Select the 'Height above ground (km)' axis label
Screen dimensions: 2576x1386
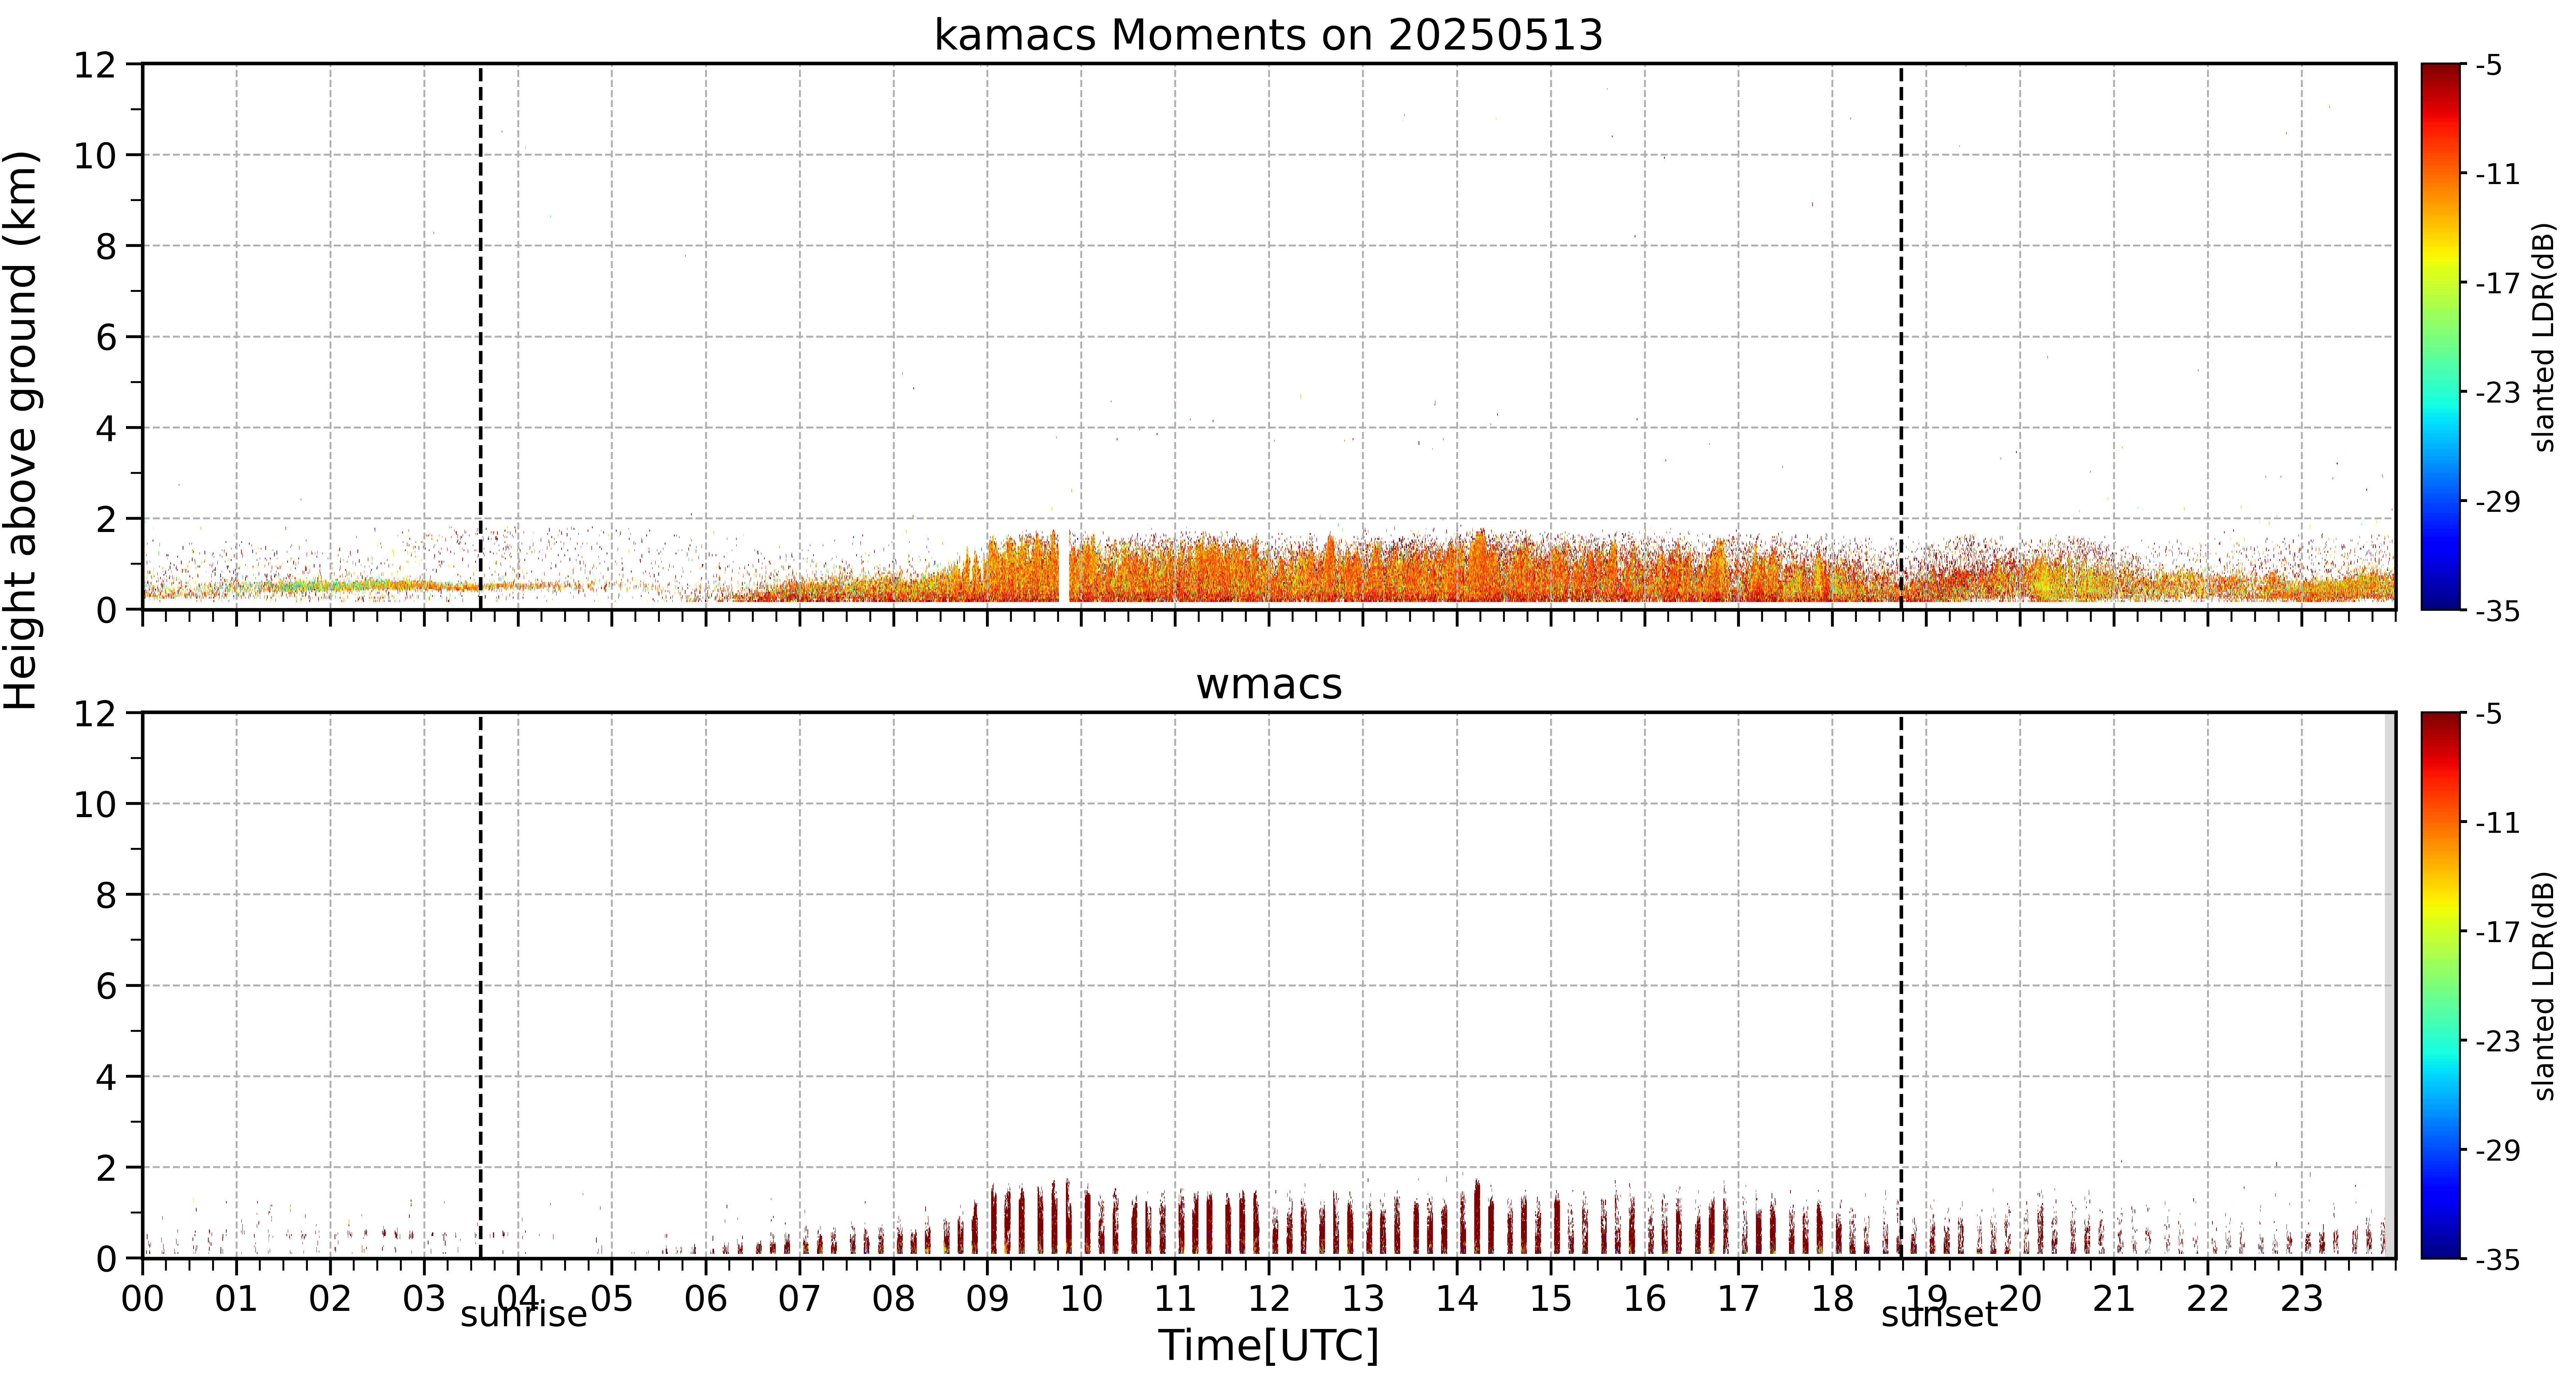(x=21, y=430)
